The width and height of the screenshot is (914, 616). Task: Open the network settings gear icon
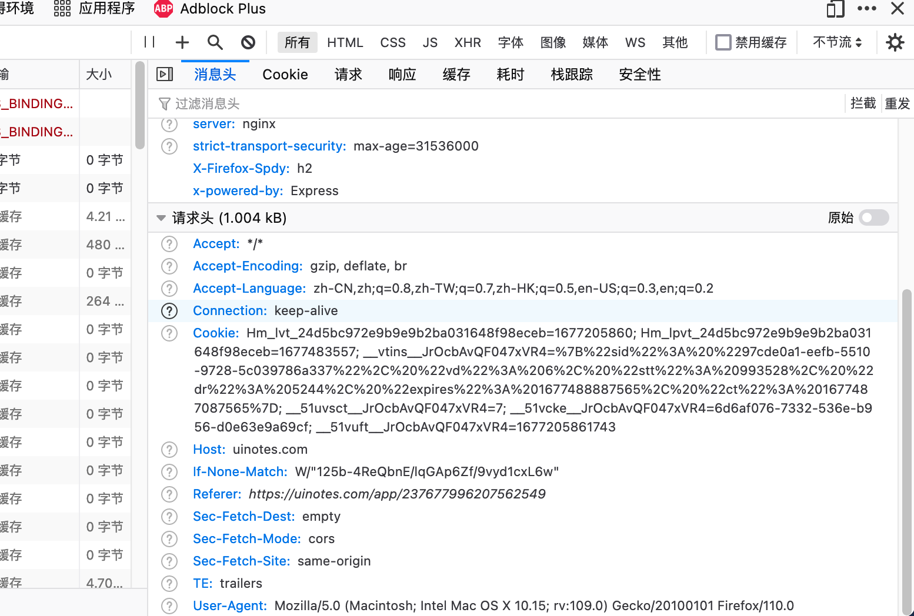click(x=895, y=42)
